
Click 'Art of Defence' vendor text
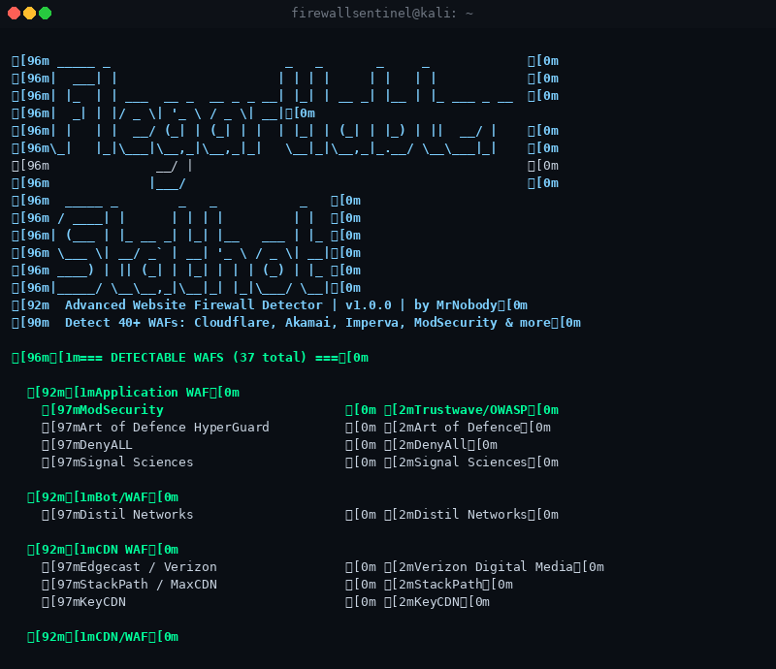click(x=468, y=427)
